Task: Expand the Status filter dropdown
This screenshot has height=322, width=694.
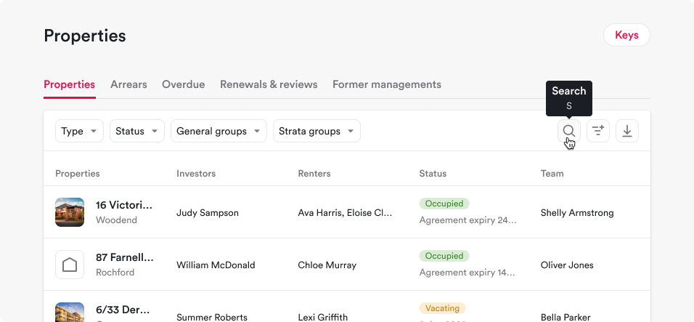Action: tap(137, 131)
